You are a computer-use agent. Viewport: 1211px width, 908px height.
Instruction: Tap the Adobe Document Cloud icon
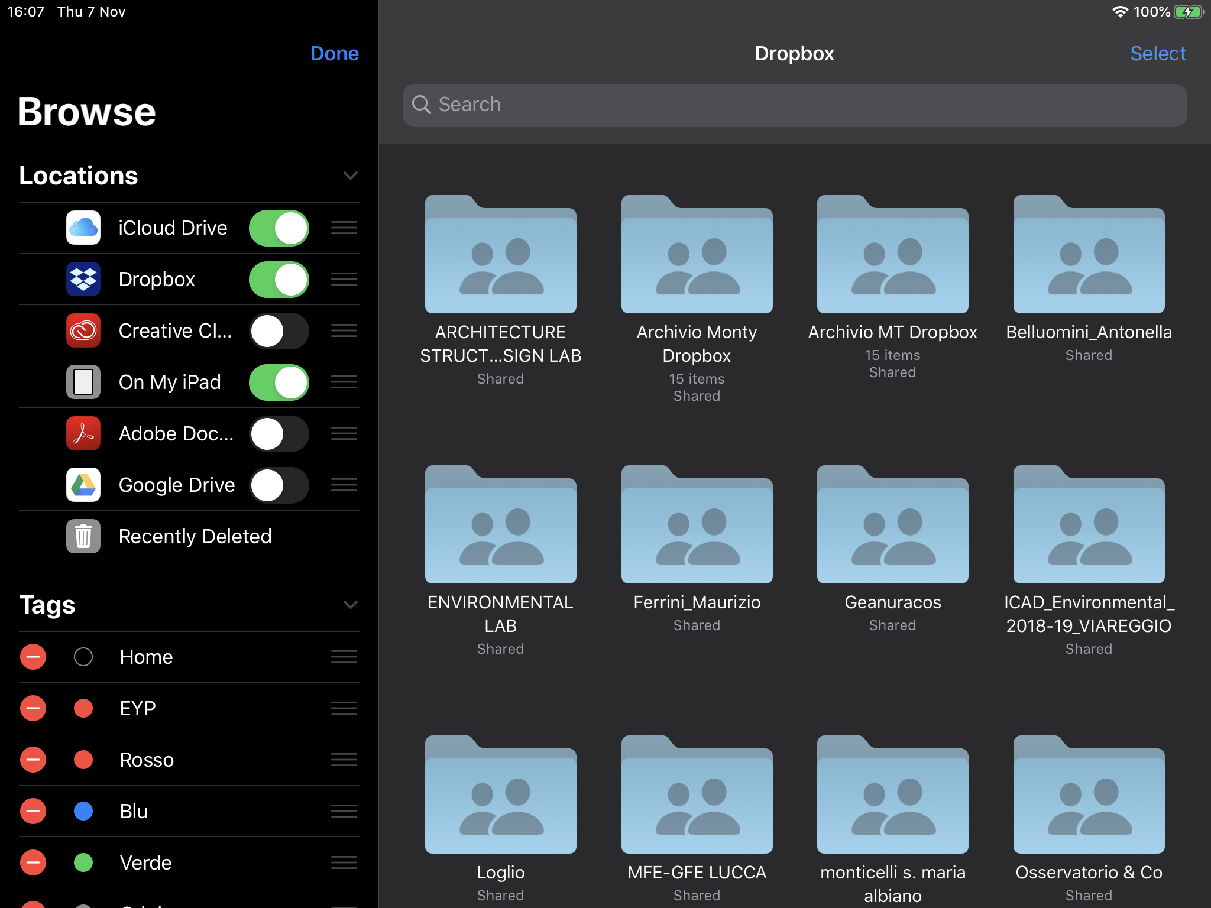[83, 433]
